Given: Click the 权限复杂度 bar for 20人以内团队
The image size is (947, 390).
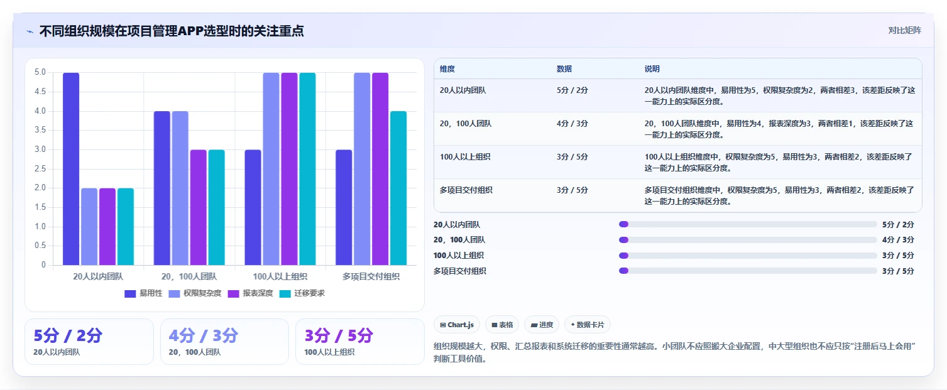Looking at the screenshot, I should pos(89,227).
